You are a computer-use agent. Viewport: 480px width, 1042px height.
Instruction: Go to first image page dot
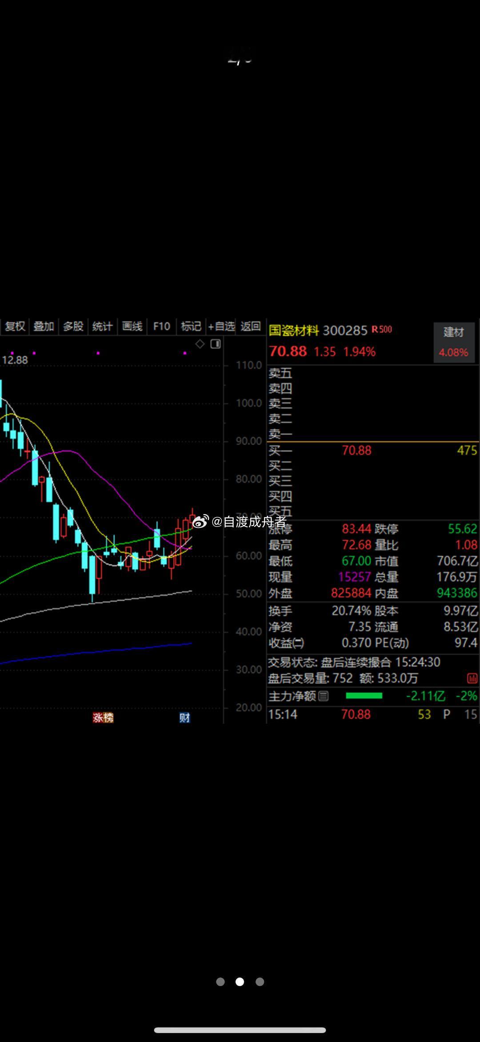(x=220, y=982)
